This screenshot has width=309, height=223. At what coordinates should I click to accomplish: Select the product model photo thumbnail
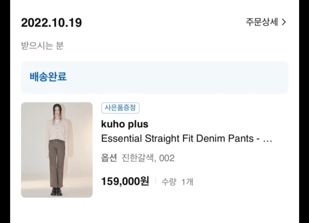tap(57, 150)
